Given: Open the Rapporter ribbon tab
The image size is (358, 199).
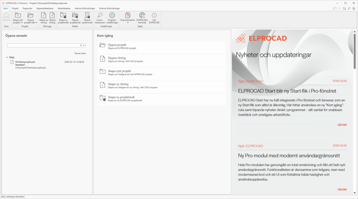Looking at the screenshot, I should pyautogui.click(x=27, y=8).
